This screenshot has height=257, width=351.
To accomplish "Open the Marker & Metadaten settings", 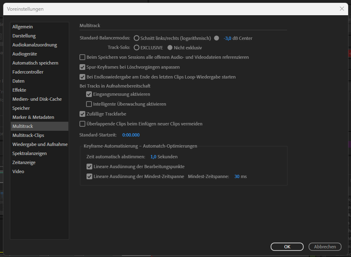I will tap(34, 117).
